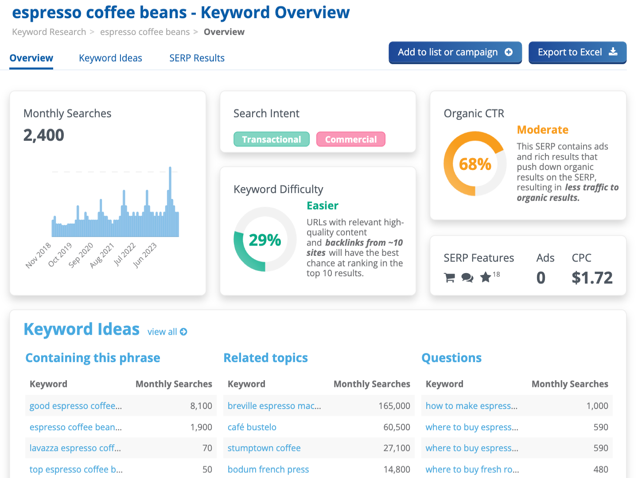
Task: Click the 29% Keyword Difficulty gauge
Action: tap(265, 239)
